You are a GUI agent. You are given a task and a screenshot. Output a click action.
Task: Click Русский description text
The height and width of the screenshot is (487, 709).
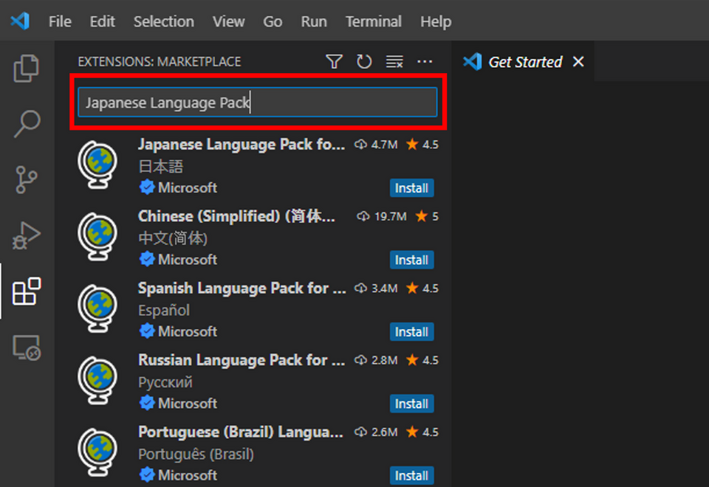tap(165, 382)
